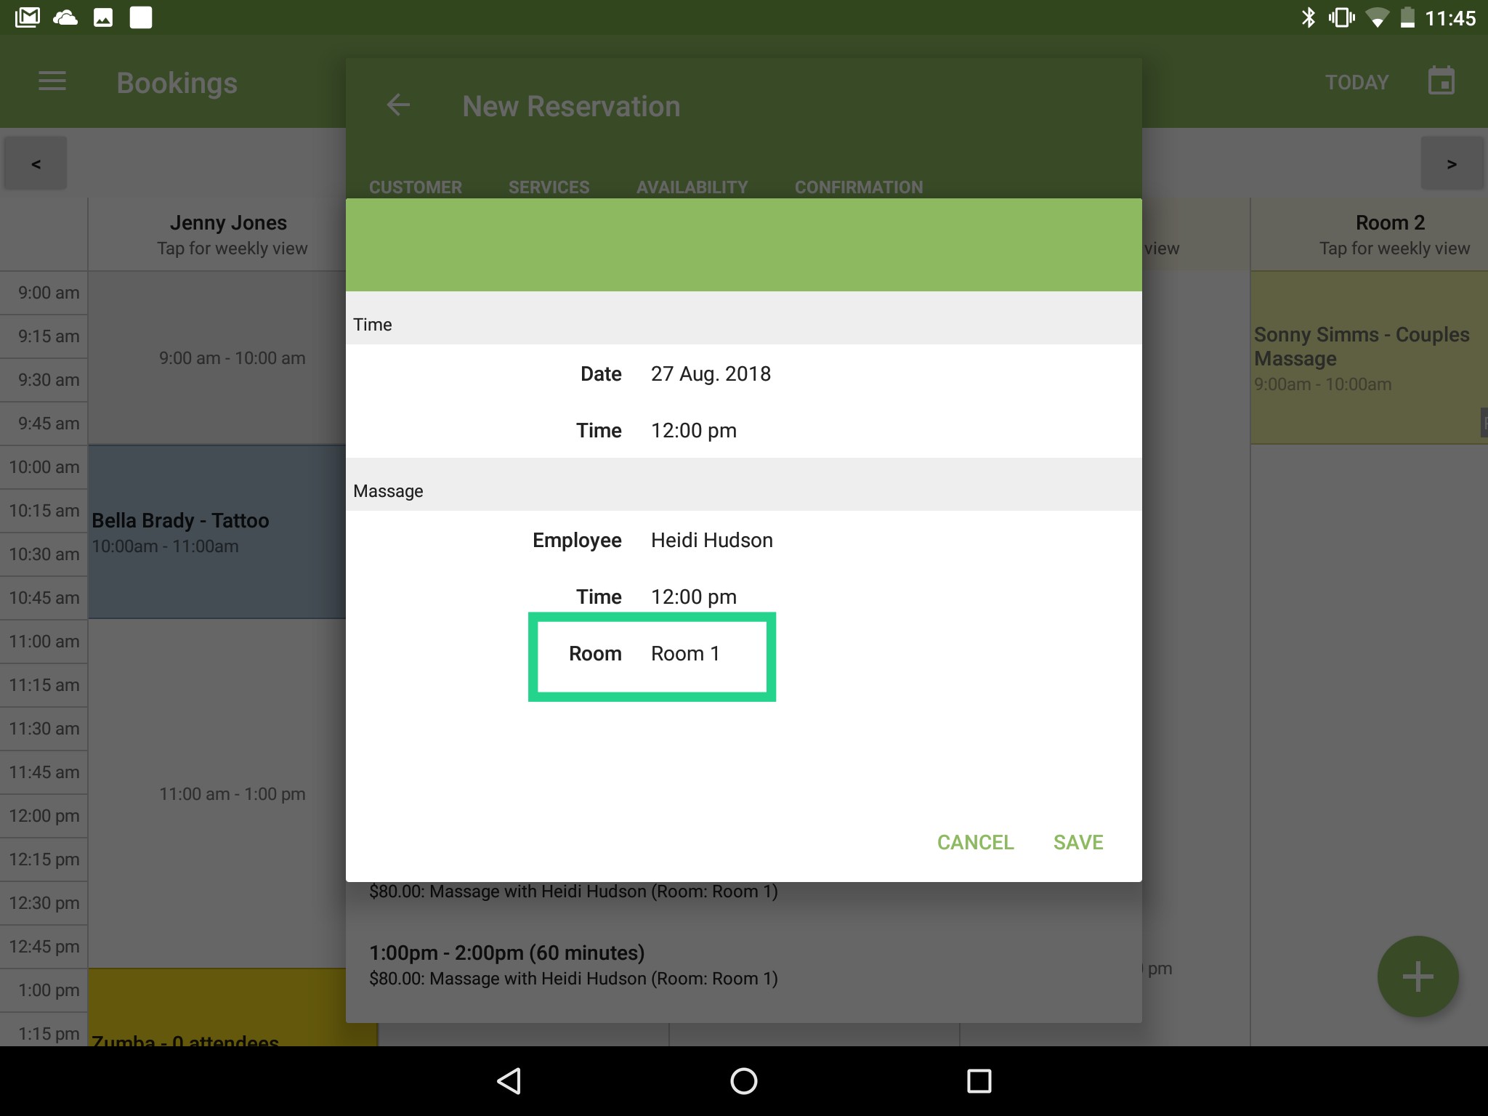Open the Date picker showing 27 Aug. 2018
Image resolution: width=1488 pixels, height=1116 pixels.
tap(711, 373)
